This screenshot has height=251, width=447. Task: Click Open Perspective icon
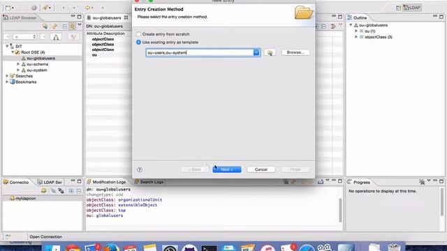[x=398, y=8]
